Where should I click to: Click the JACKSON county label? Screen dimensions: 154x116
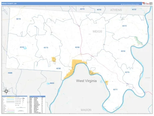point(148,78)
